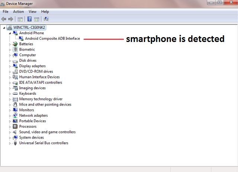This screenshot has height=172, width=238.
Task: Expand the Processors branch
Action: 10,127
